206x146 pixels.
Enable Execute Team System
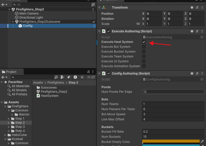coord(144,57)
